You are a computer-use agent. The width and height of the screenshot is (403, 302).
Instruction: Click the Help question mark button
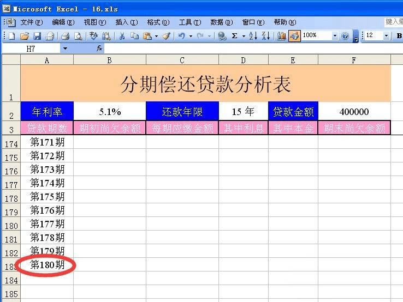(345, 36)
